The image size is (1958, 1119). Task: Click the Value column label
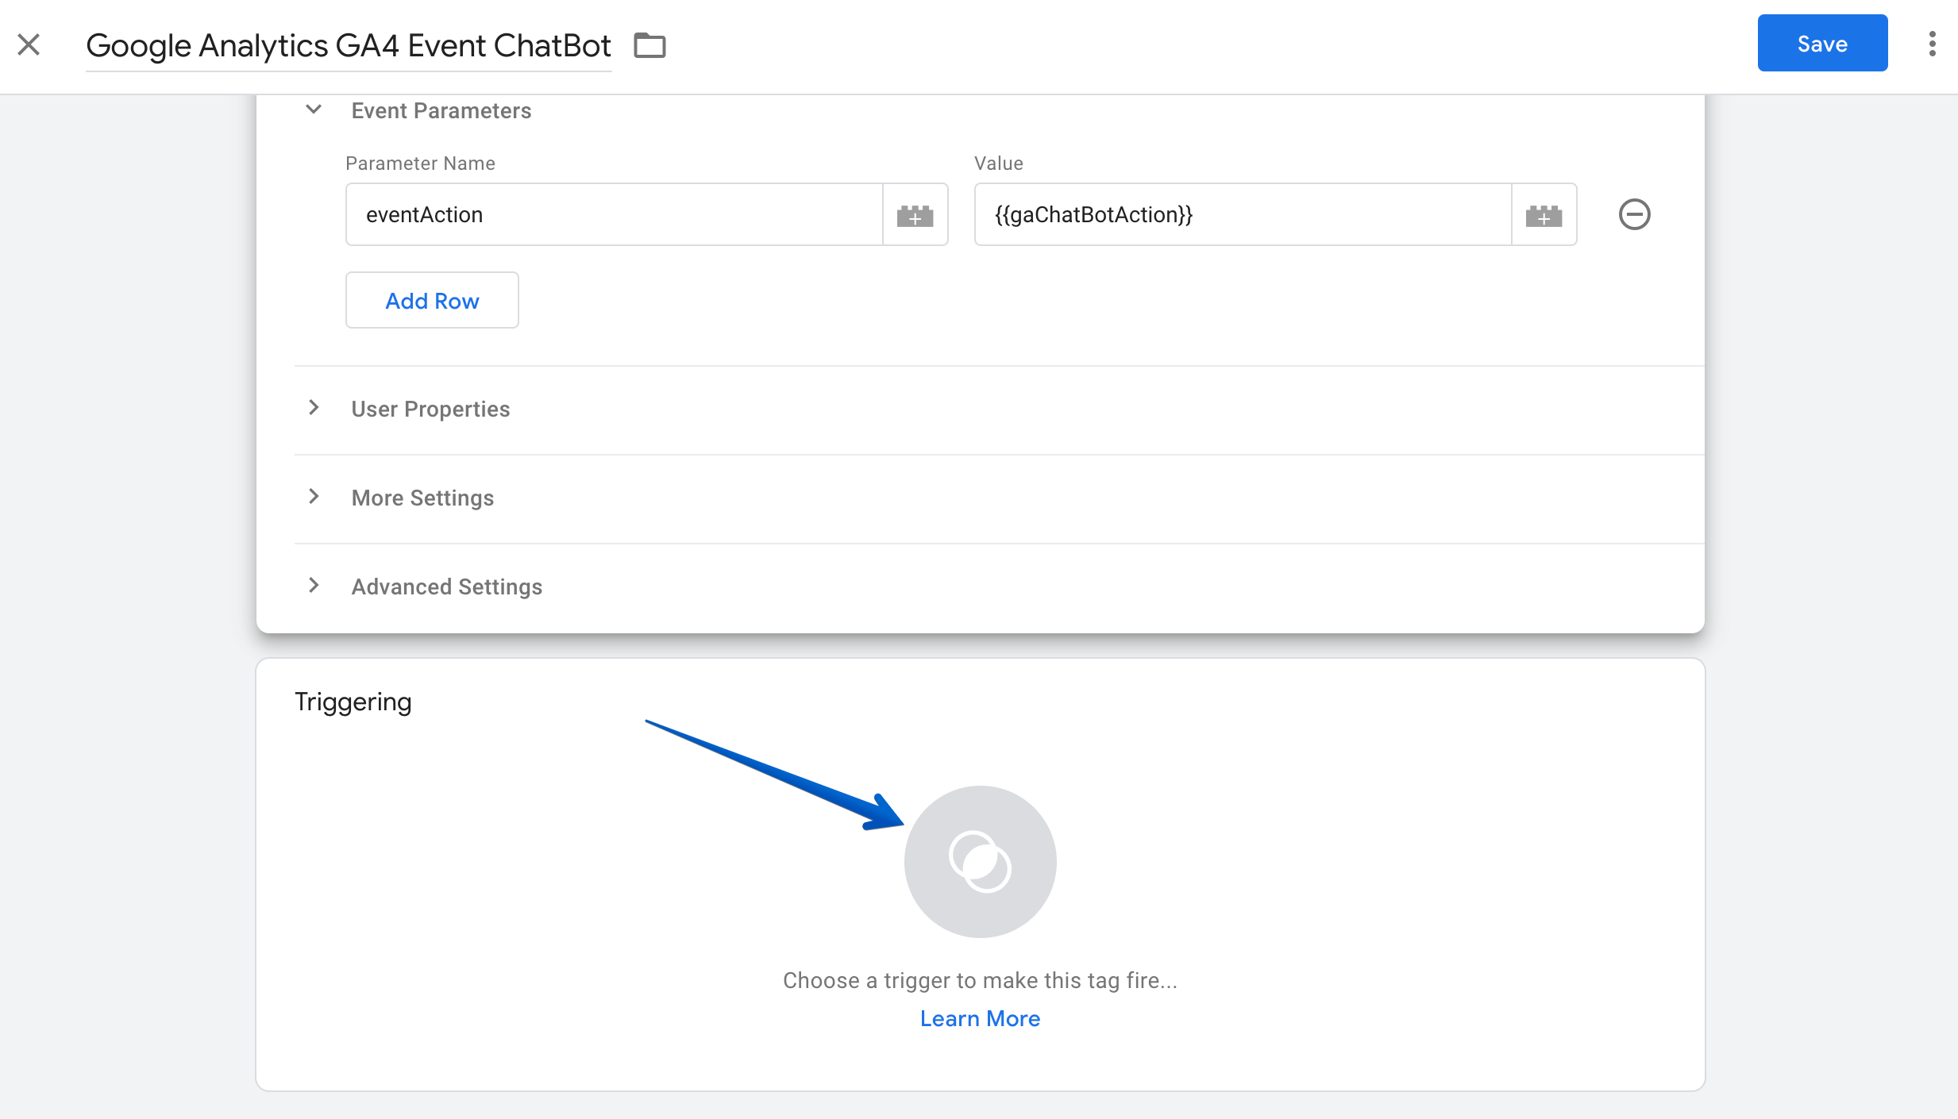coord(999,163)
